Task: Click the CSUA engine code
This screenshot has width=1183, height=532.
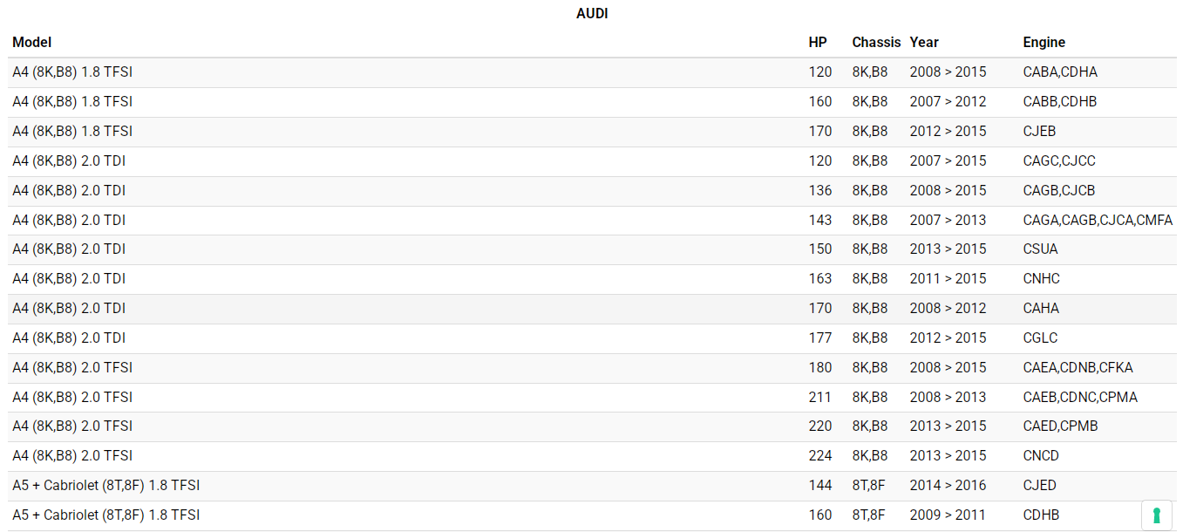Action: click(x=1040, y=249)
